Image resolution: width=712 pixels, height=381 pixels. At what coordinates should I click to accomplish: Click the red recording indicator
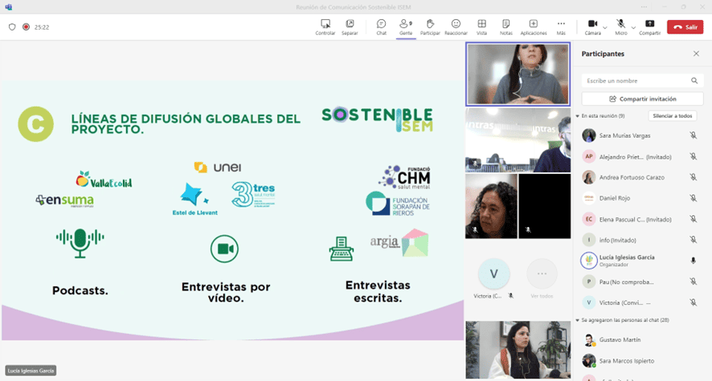27,27
